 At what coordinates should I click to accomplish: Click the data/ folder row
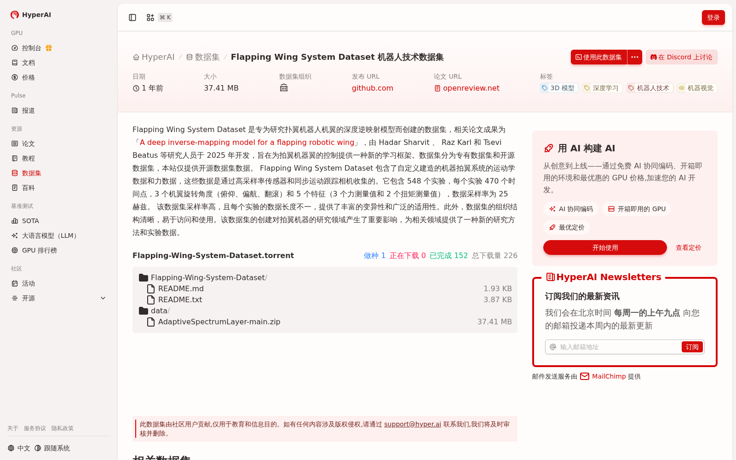click(325, 311)
